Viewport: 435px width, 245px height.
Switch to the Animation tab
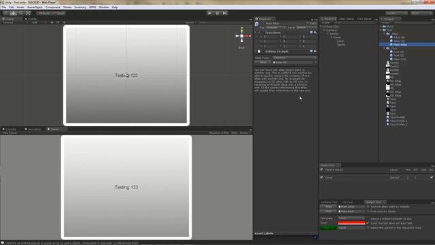point(33,129)
